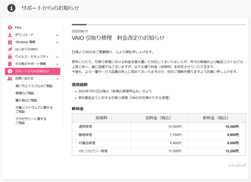Open the アクセサリーに関するご相談 link
This screenshot has width=251, height=182.
click(31, 121)
